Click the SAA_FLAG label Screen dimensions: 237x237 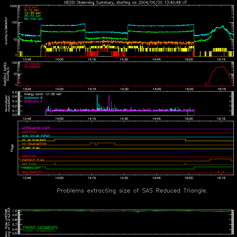coord(29,156)
